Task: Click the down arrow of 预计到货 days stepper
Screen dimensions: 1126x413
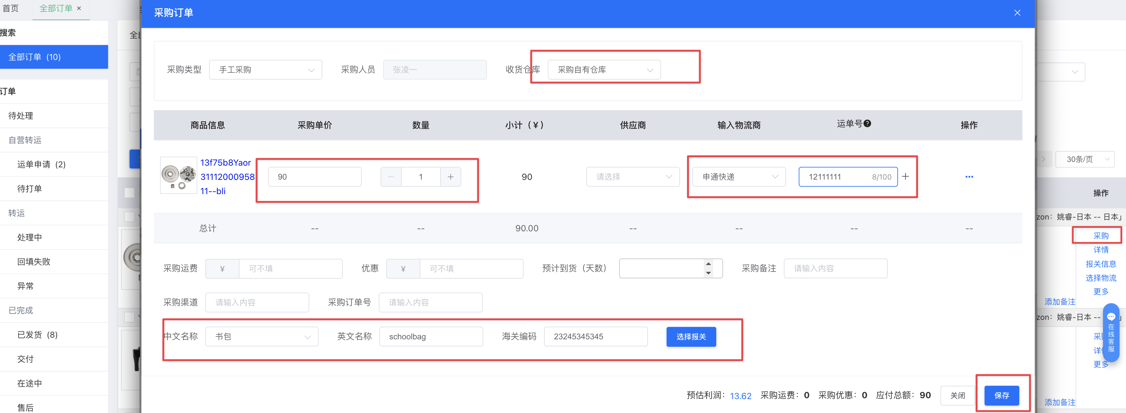Action: point(708,273)
